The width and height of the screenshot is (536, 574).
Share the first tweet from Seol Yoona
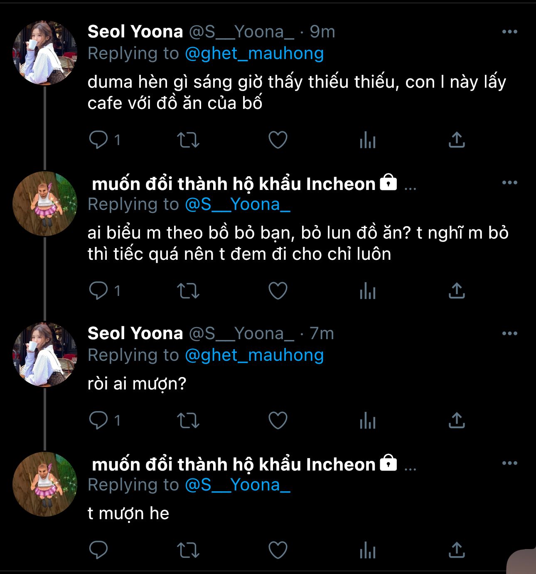pos(456,140)
